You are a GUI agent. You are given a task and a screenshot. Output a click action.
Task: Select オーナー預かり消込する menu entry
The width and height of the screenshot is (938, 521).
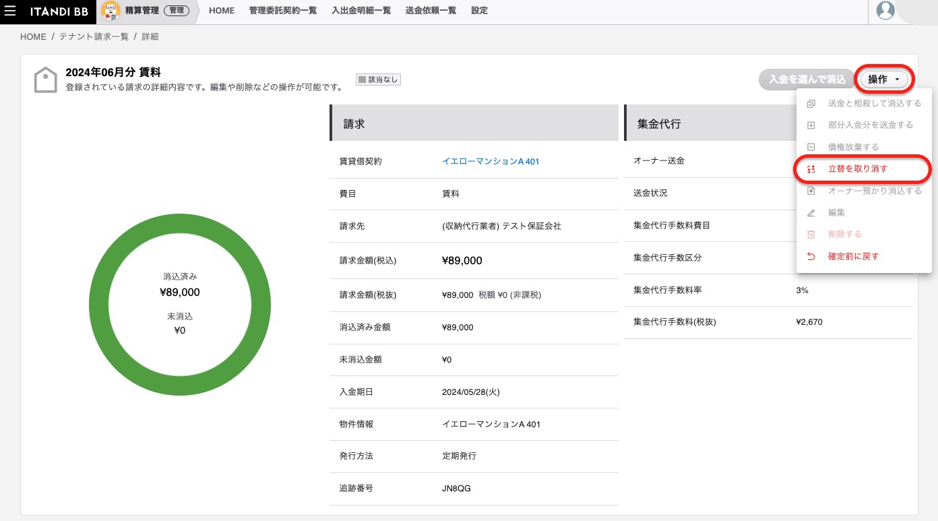tap(864, 191)
